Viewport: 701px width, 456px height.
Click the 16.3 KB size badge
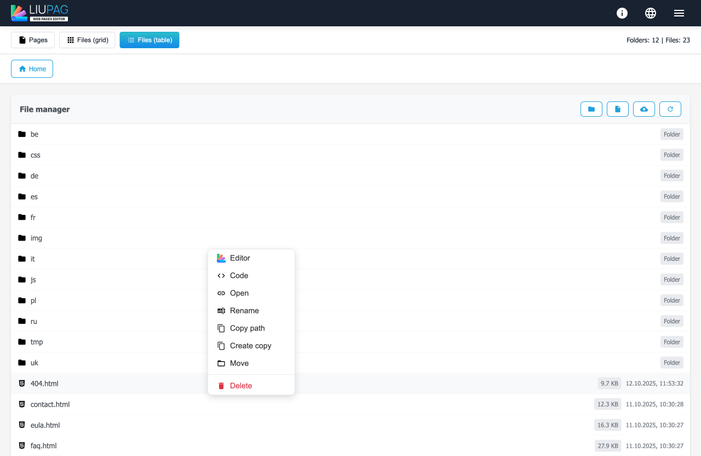pyautogui.click(x=608, y=425)
